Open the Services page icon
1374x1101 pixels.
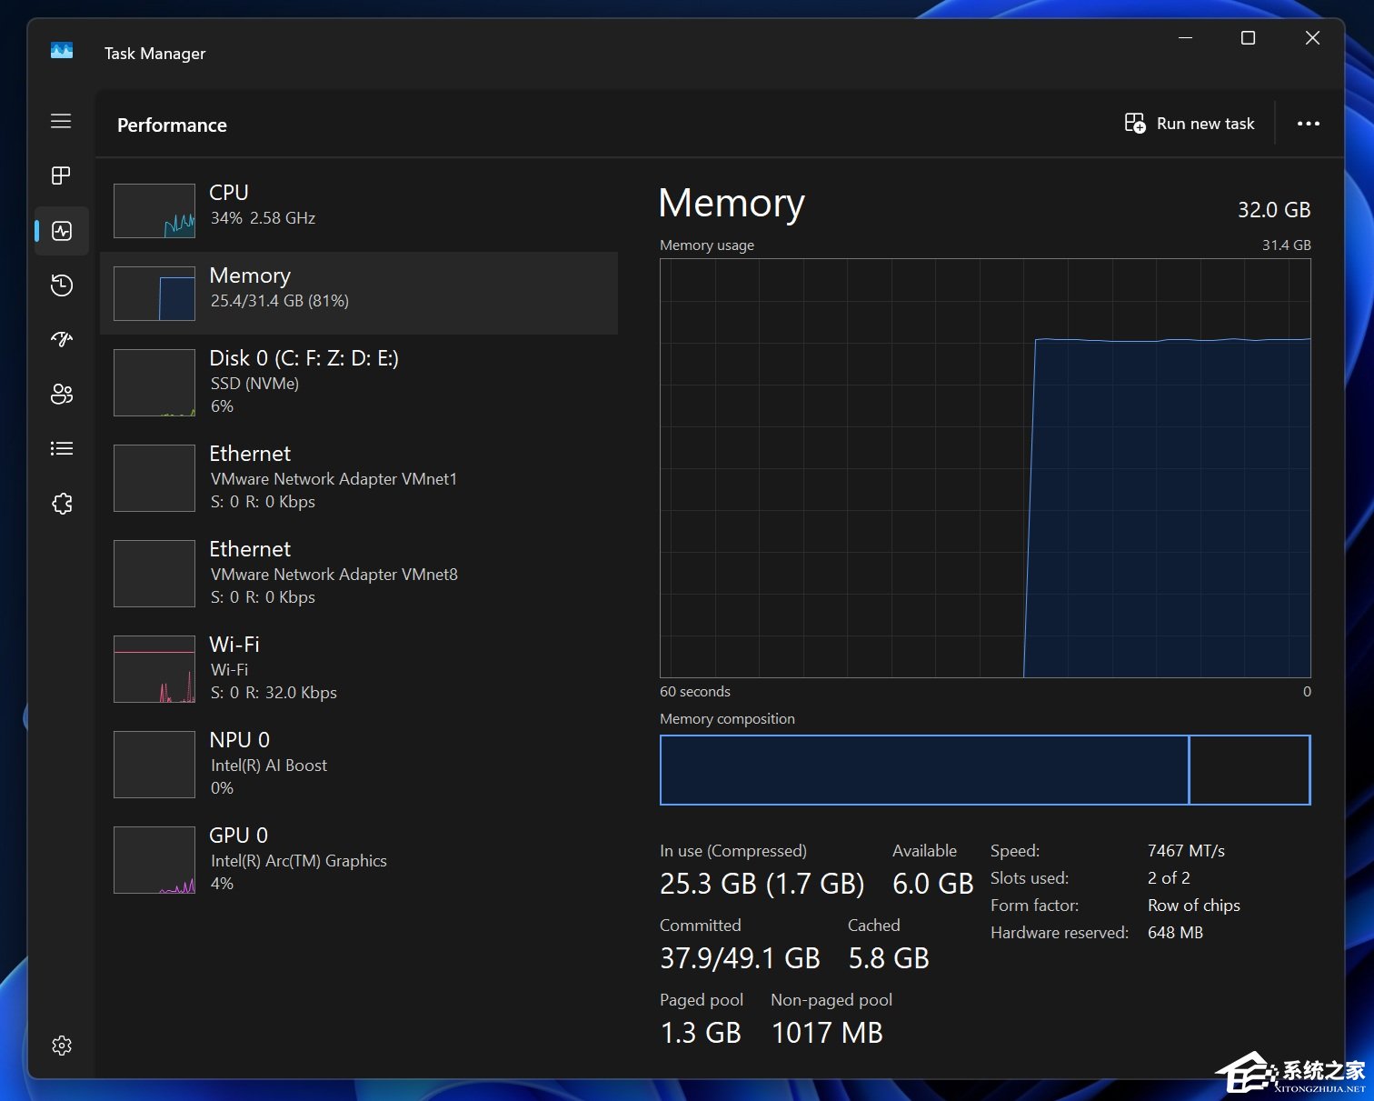[62, 504]
